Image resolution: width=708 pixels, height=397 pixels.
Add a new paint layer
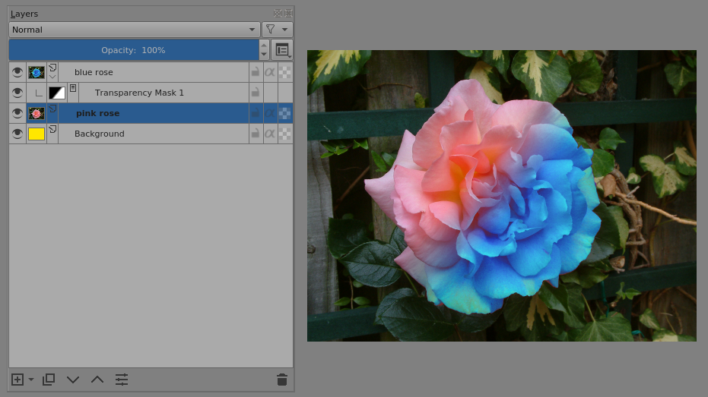[x=17, y=380]
